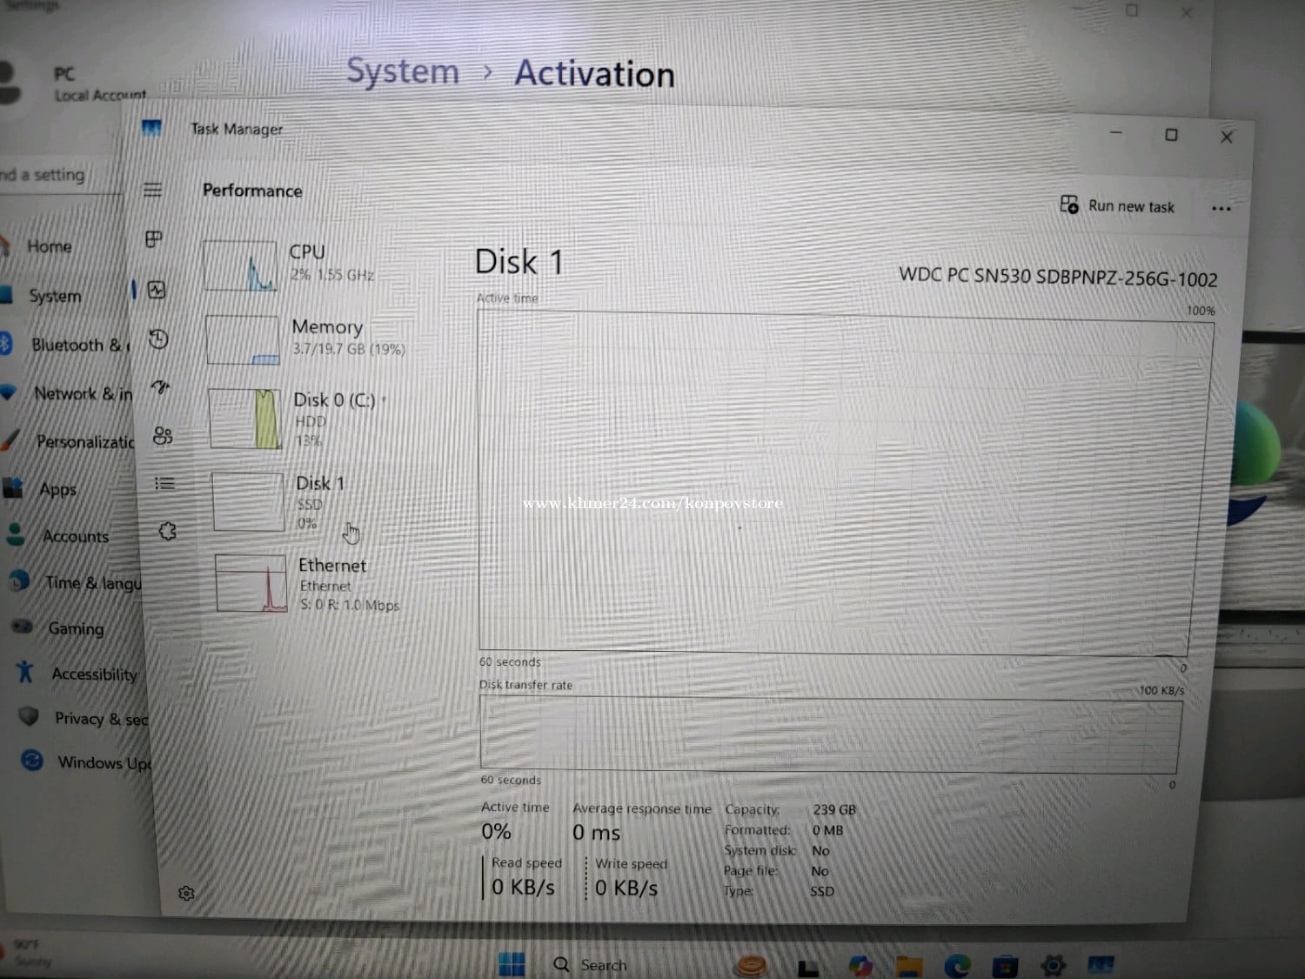Open the Windows Start menu button
The width and height of the screenshot is (1305, 979).
512,964
